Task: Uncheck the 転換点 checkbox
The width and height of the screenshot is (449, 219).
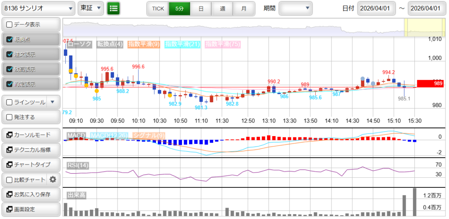Action: 10,39
